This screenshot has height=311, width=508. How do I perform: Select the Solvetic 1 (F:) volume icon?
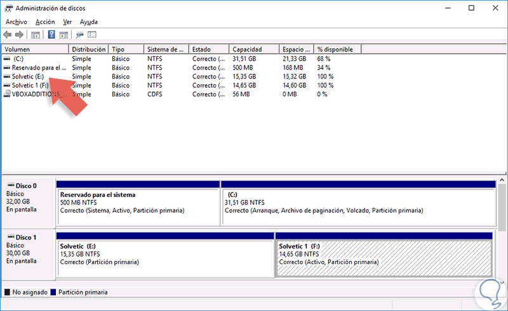7,86
